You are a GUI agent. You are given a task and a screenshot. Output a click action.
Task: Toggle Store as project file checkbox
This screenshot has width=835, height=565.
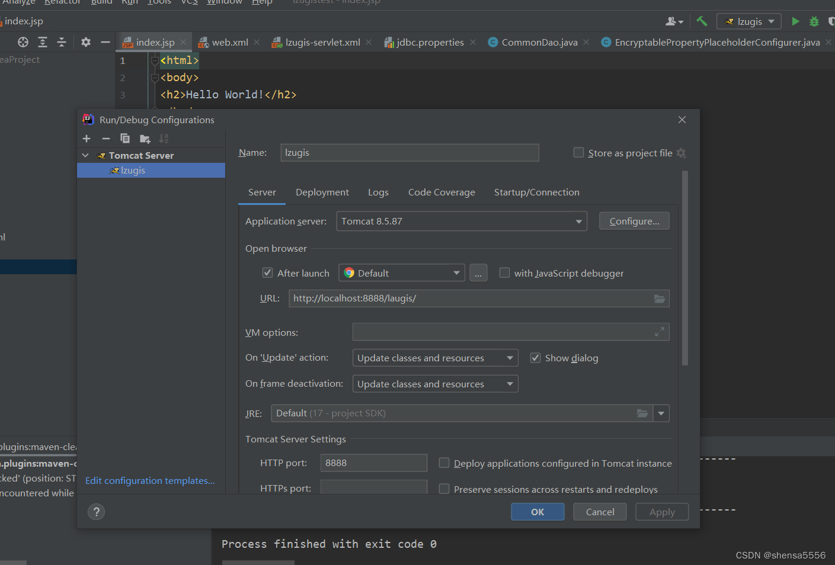579,153
